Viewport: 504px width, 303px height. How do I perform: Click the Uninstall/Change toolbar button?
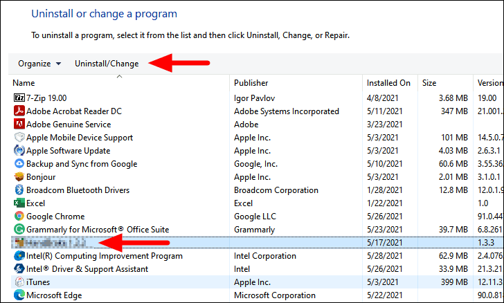[x=107, y=64]
